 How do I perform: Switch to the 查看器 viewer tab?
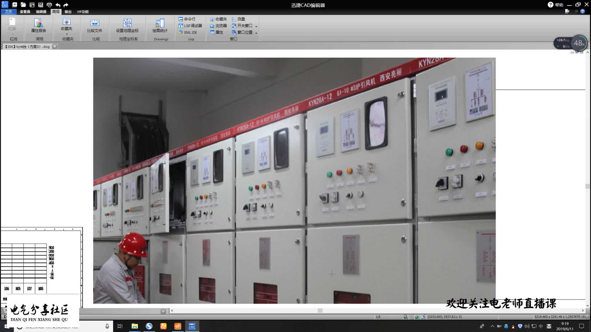(x=25, y=12)
